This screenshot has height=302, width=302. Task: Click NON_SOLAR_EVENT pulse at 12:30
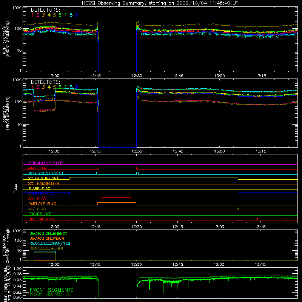tap(137, 173)
